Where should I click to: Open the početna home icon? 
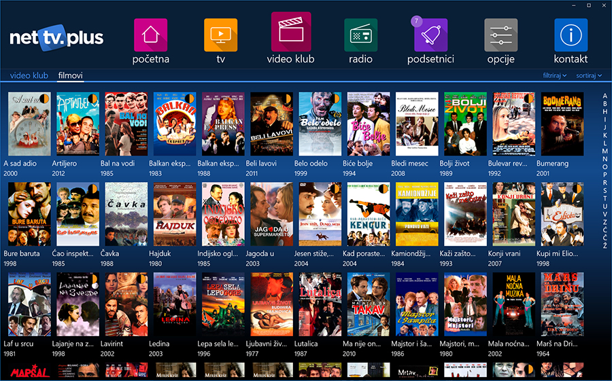[x=150, y=35]
